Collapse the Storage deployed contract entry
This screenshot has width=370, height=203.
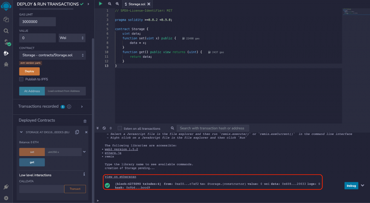[x=21, y=132]
